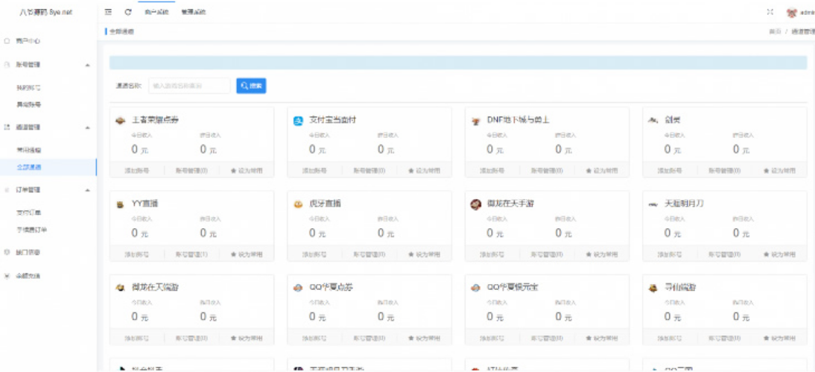Star YY直播 as favorite (设为常用)
This screenshot has height=372, width=815.
pyautogui.click(x=245, y=255)
